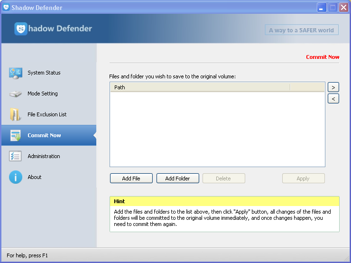The image size is (351, 263).
Task: Click the File Exclusion List folder icon
Action: [x=15, y=114]
